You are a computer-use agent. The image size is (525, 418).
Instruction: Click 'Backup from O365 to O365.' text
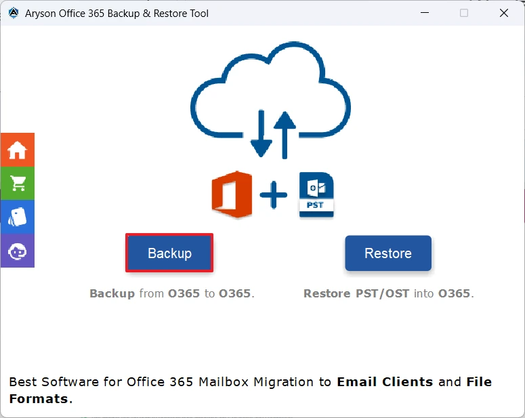click(172, 293)
